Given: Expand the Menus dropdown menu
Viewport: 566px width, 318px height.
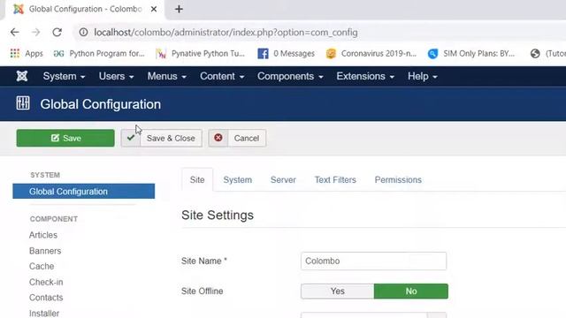Looking at the screenshot, I should click(x=167, y=76).
